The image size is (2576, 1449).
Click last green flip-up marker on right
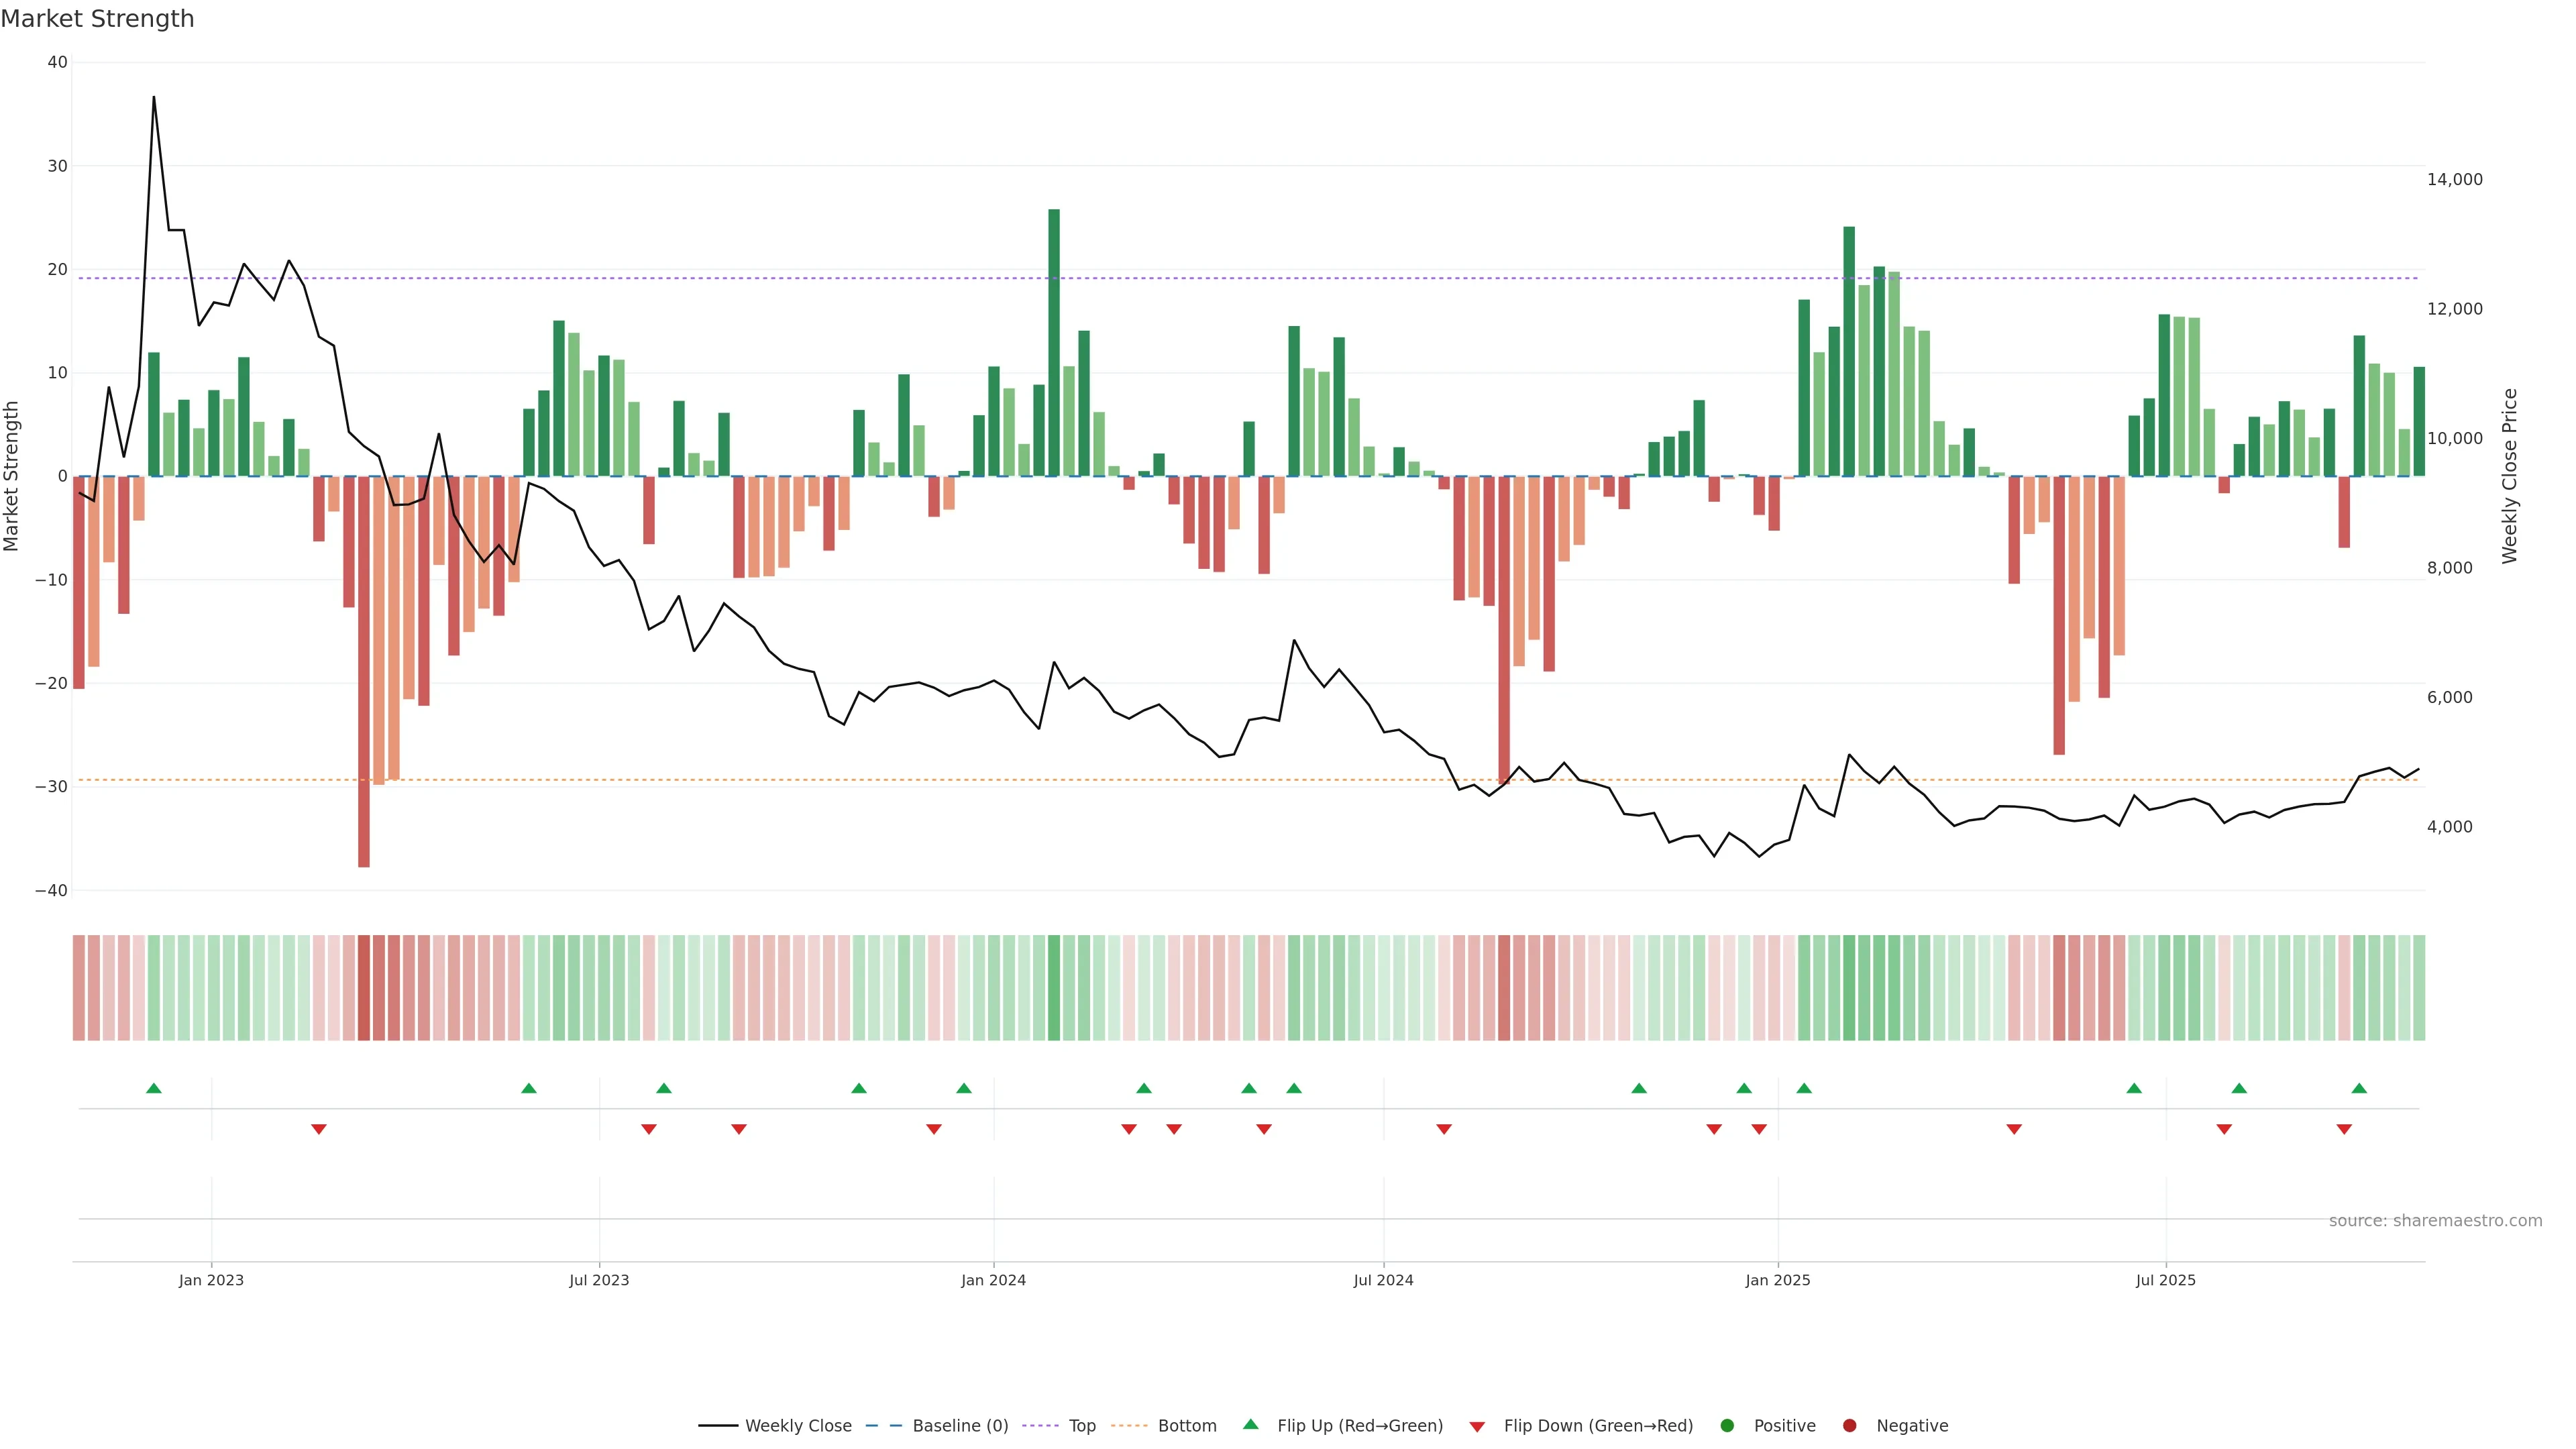[2359, 1088]
